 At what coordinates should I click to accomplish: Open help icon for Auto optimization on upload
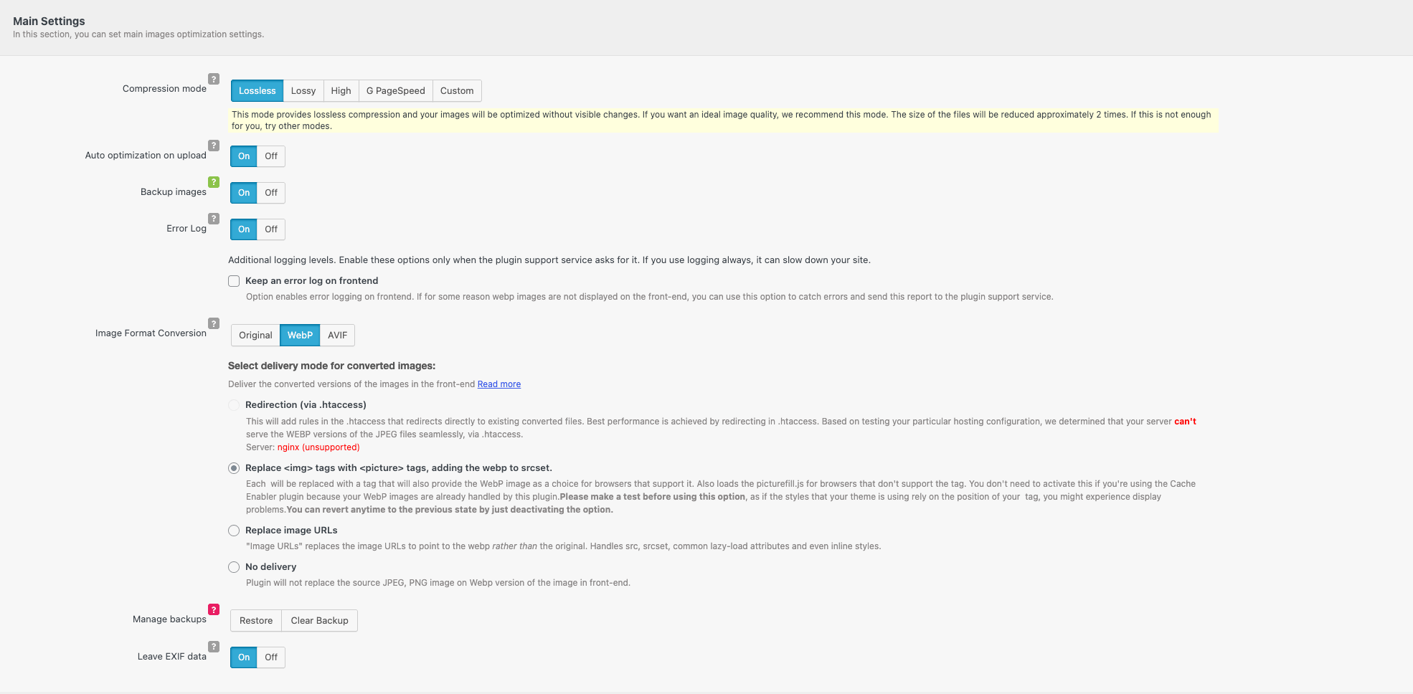pos(214,146)
